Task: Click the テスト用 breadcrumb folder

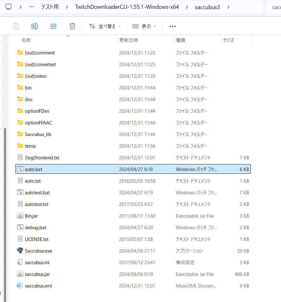Action: [50, 7]
